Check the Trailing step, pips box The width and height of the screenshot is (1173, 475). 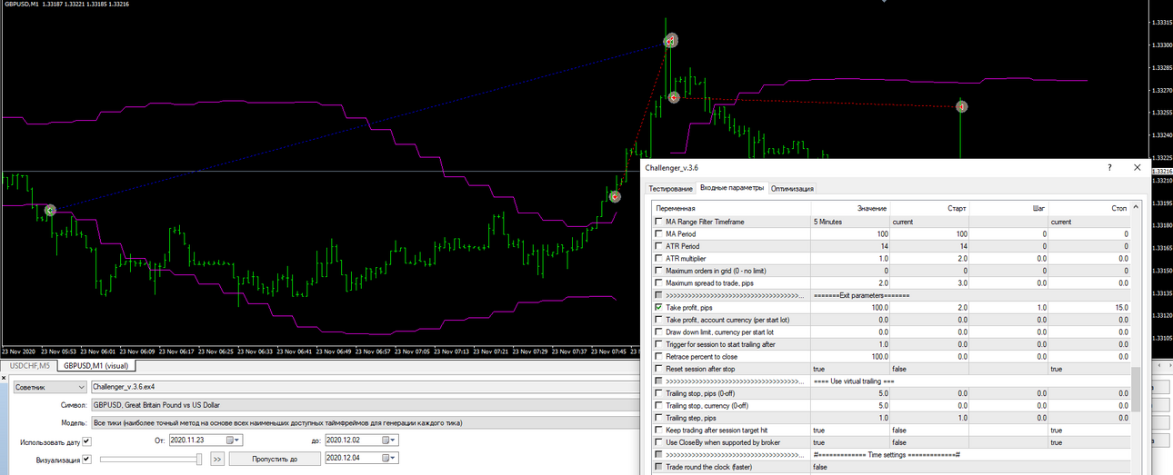pos(658,418)
